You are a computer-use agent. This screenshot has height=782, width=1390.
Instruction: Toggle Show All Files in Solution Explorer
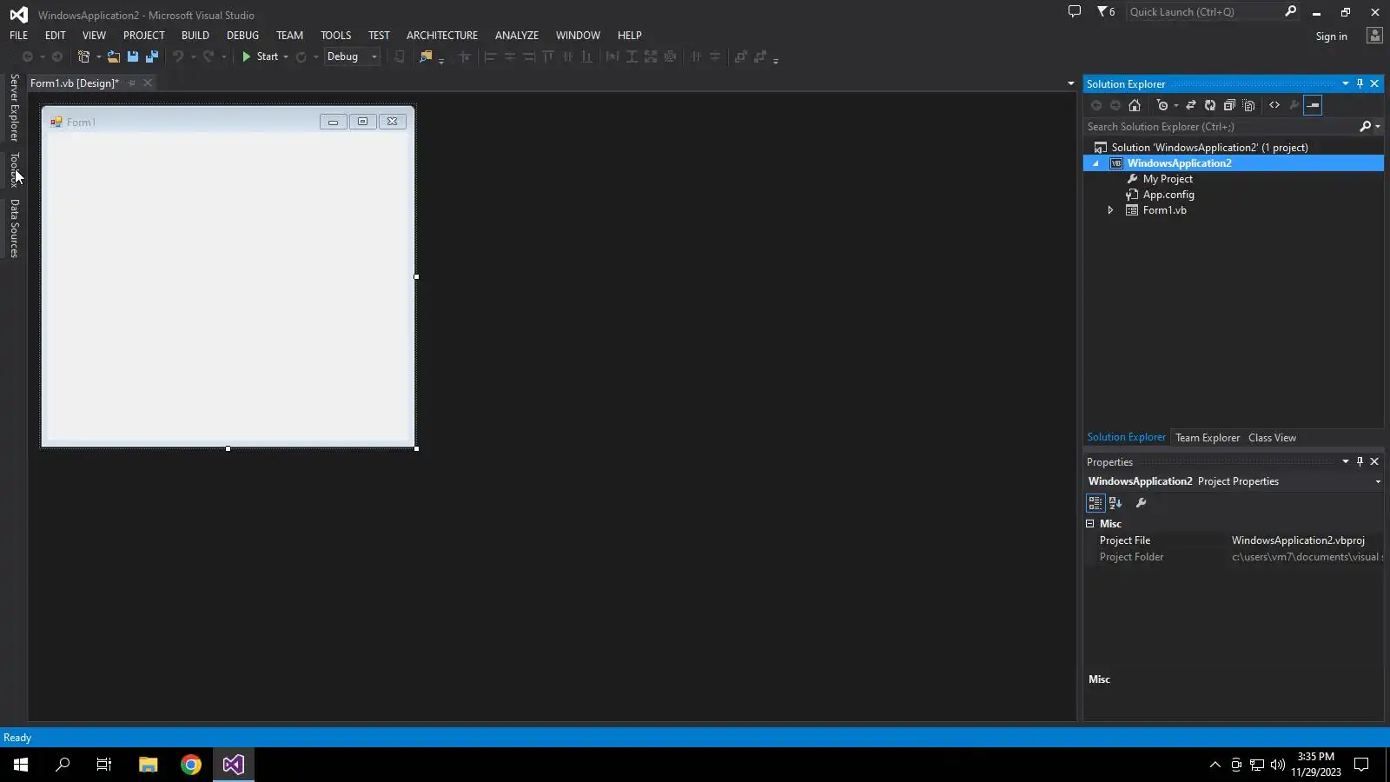(1248, 105)
